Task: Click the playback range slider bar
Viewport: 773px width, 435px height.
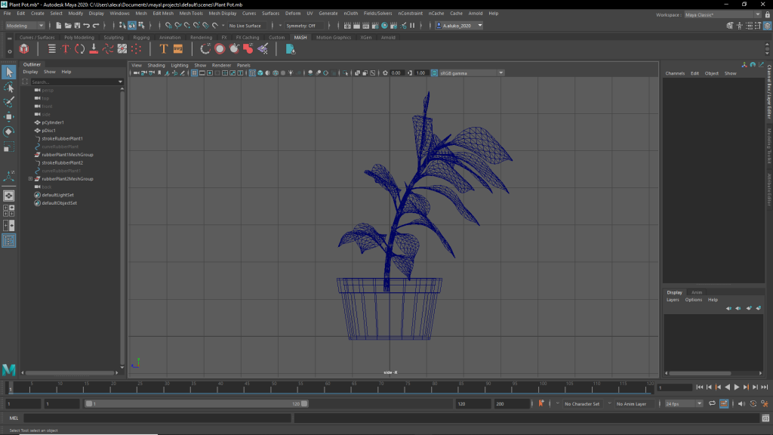Action: click(196, 404)
